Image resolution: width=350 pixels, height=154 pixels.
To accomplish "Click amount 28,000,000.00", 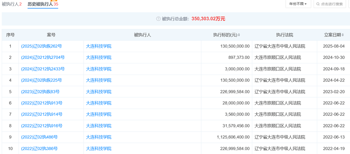I will click(236, 103).
